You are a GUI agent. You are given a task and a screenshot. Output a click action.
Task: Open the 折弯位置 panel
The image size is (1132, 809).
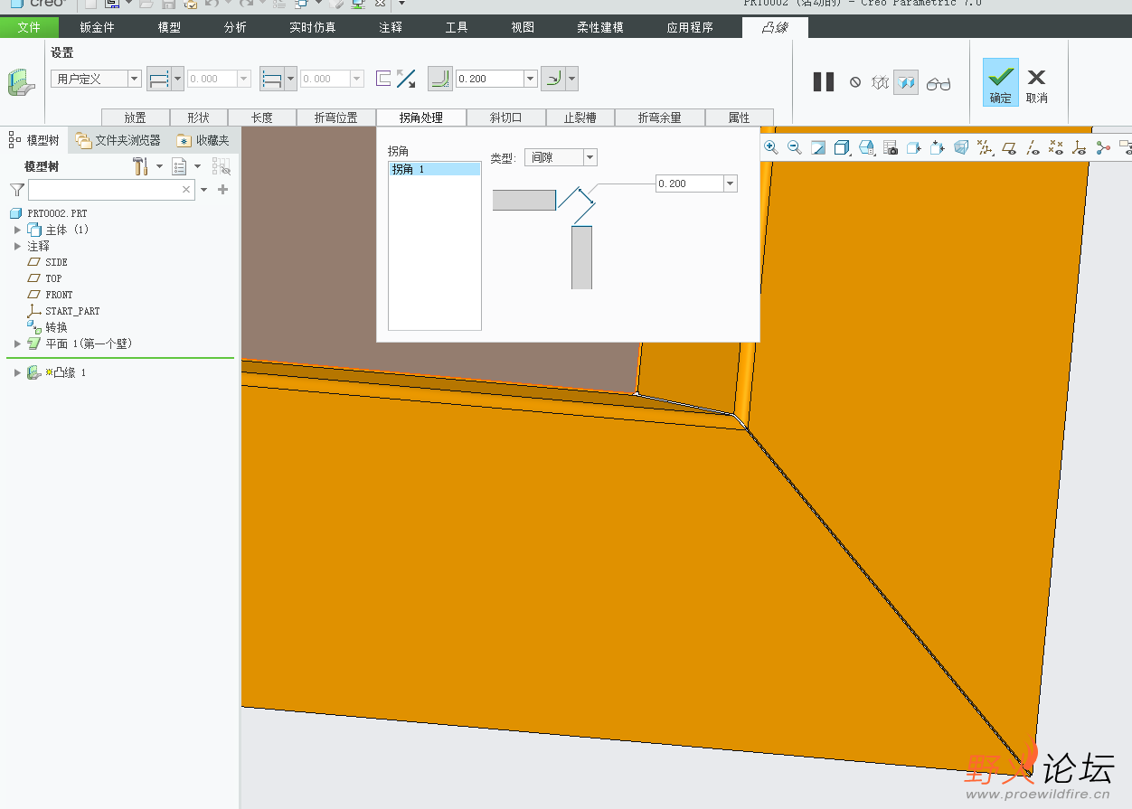tap(335, 118)
